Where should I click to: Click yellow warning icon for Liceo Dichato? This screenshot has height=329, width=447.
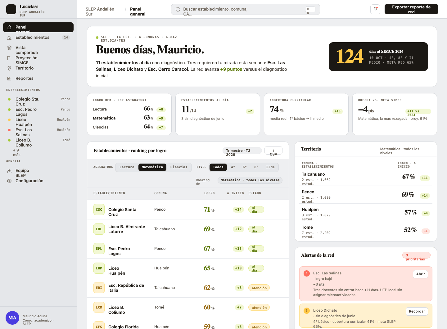pos(307,311)
